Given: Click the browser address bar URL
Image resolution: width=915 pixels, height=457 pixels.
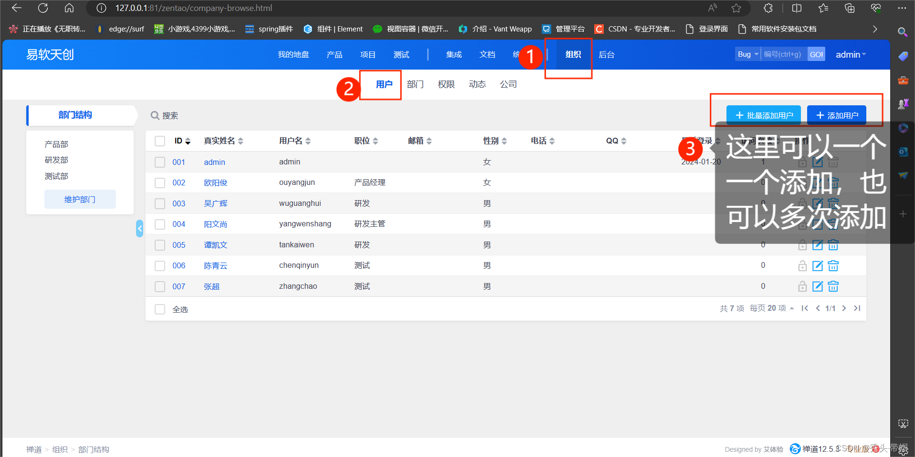Looking at the screenshot, I should tap(194, 8).
